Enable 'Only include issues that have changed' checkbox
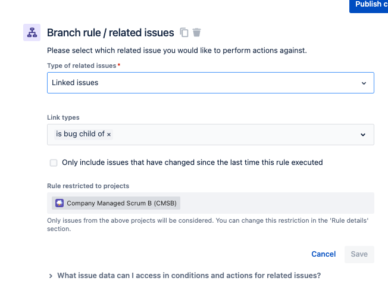This screenshot has width=388, height=287. tap(54, 163)
